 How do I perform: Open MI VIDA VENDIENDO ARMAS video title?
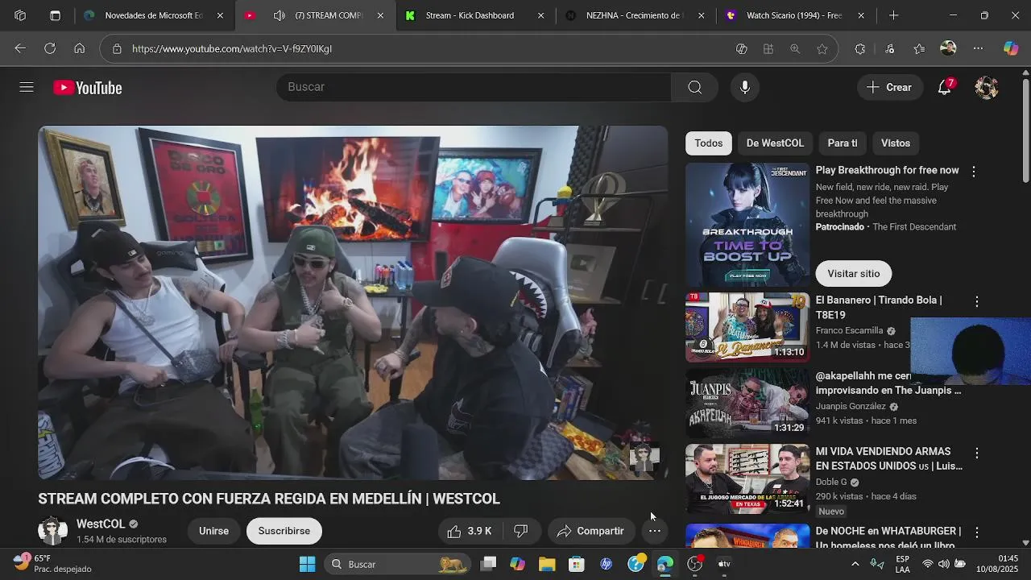[x=888, y=459]
